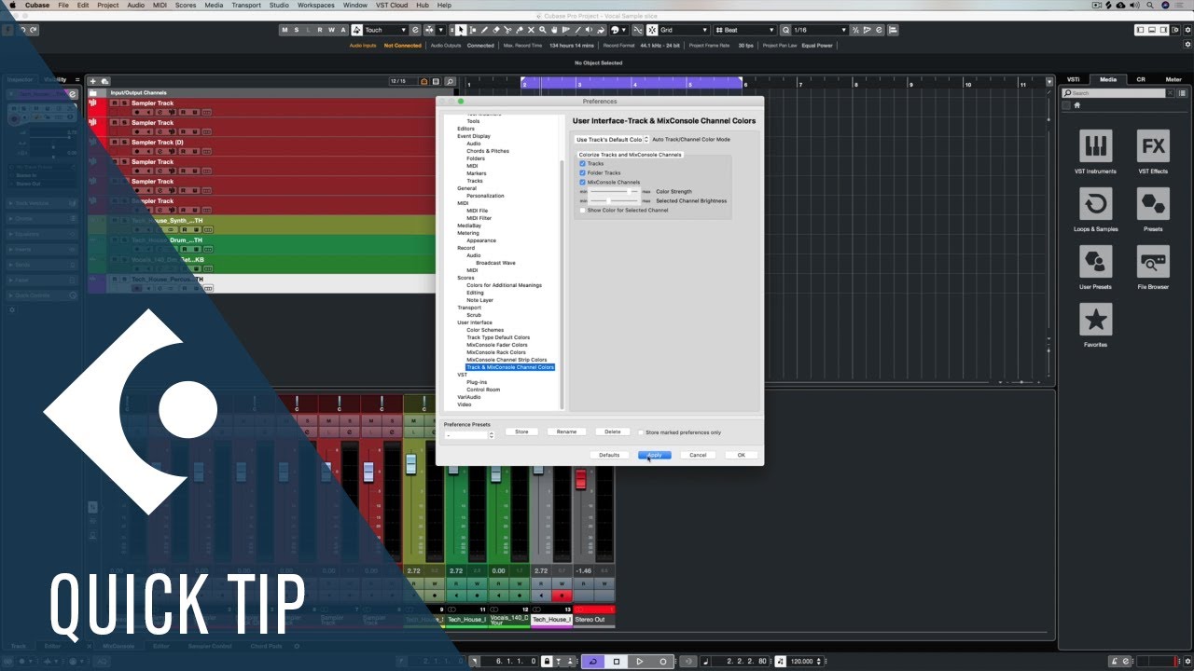The image size is (1194, 671).
Task: Click the transport Play button
Action: pos(640,662)
